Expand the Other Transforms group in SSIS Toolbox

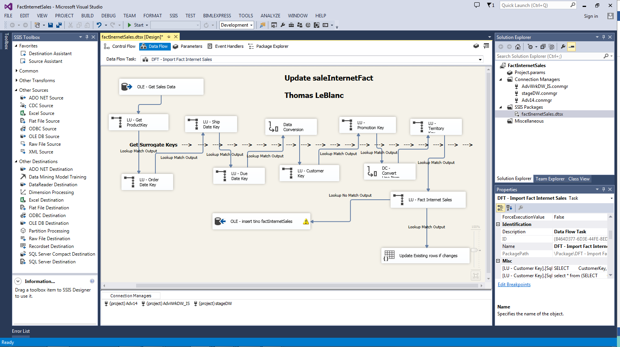[x=17, y=80]
